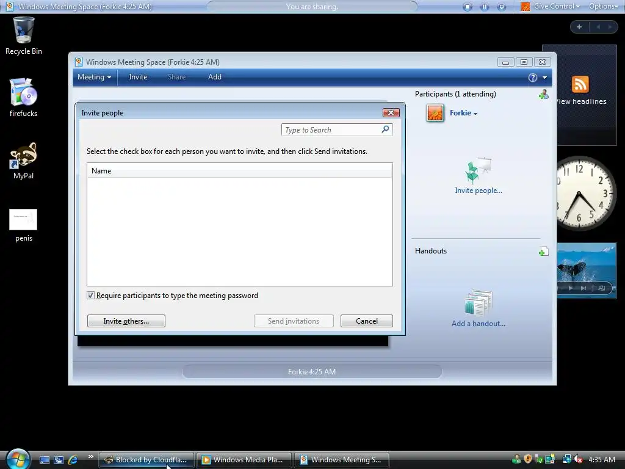Expand the Quick Launch overflow chevron
Image resolution: width=625 pixels, height=469 pixels.
(x=91, y=457)
